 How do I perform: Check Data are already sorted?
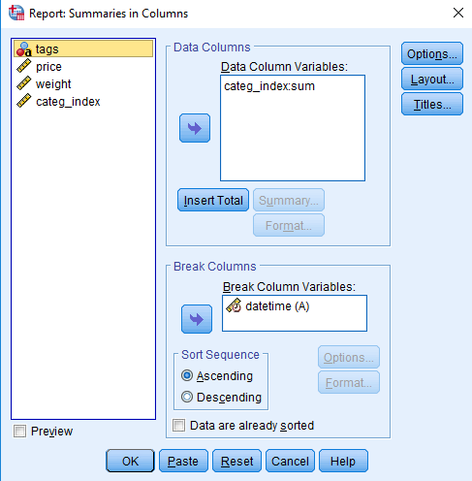(179, 425)
